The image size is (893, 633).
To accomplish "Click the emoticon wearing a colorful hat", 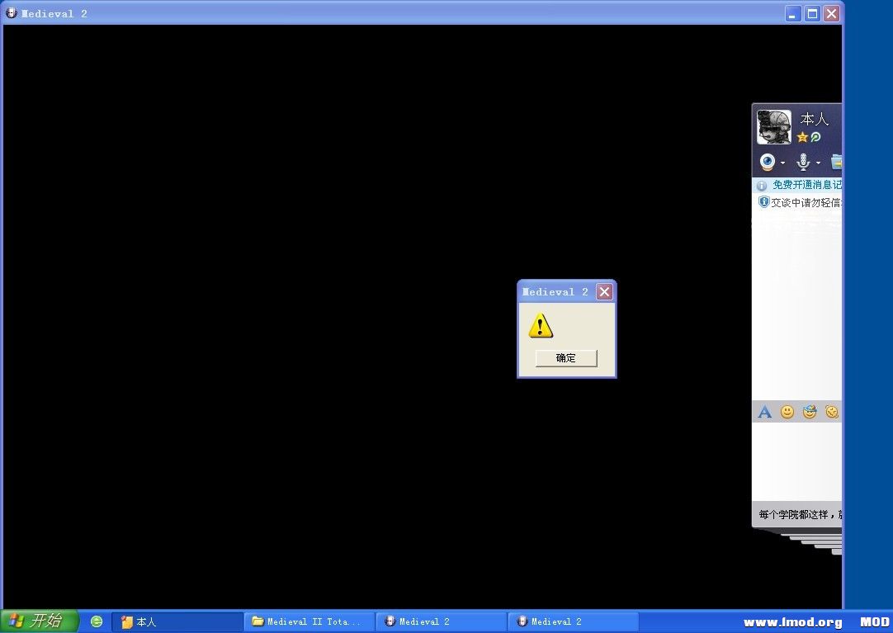I will [810, 412].
